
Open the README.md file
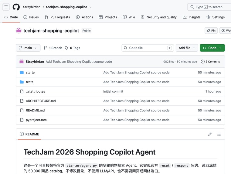[x=35, y=110]
